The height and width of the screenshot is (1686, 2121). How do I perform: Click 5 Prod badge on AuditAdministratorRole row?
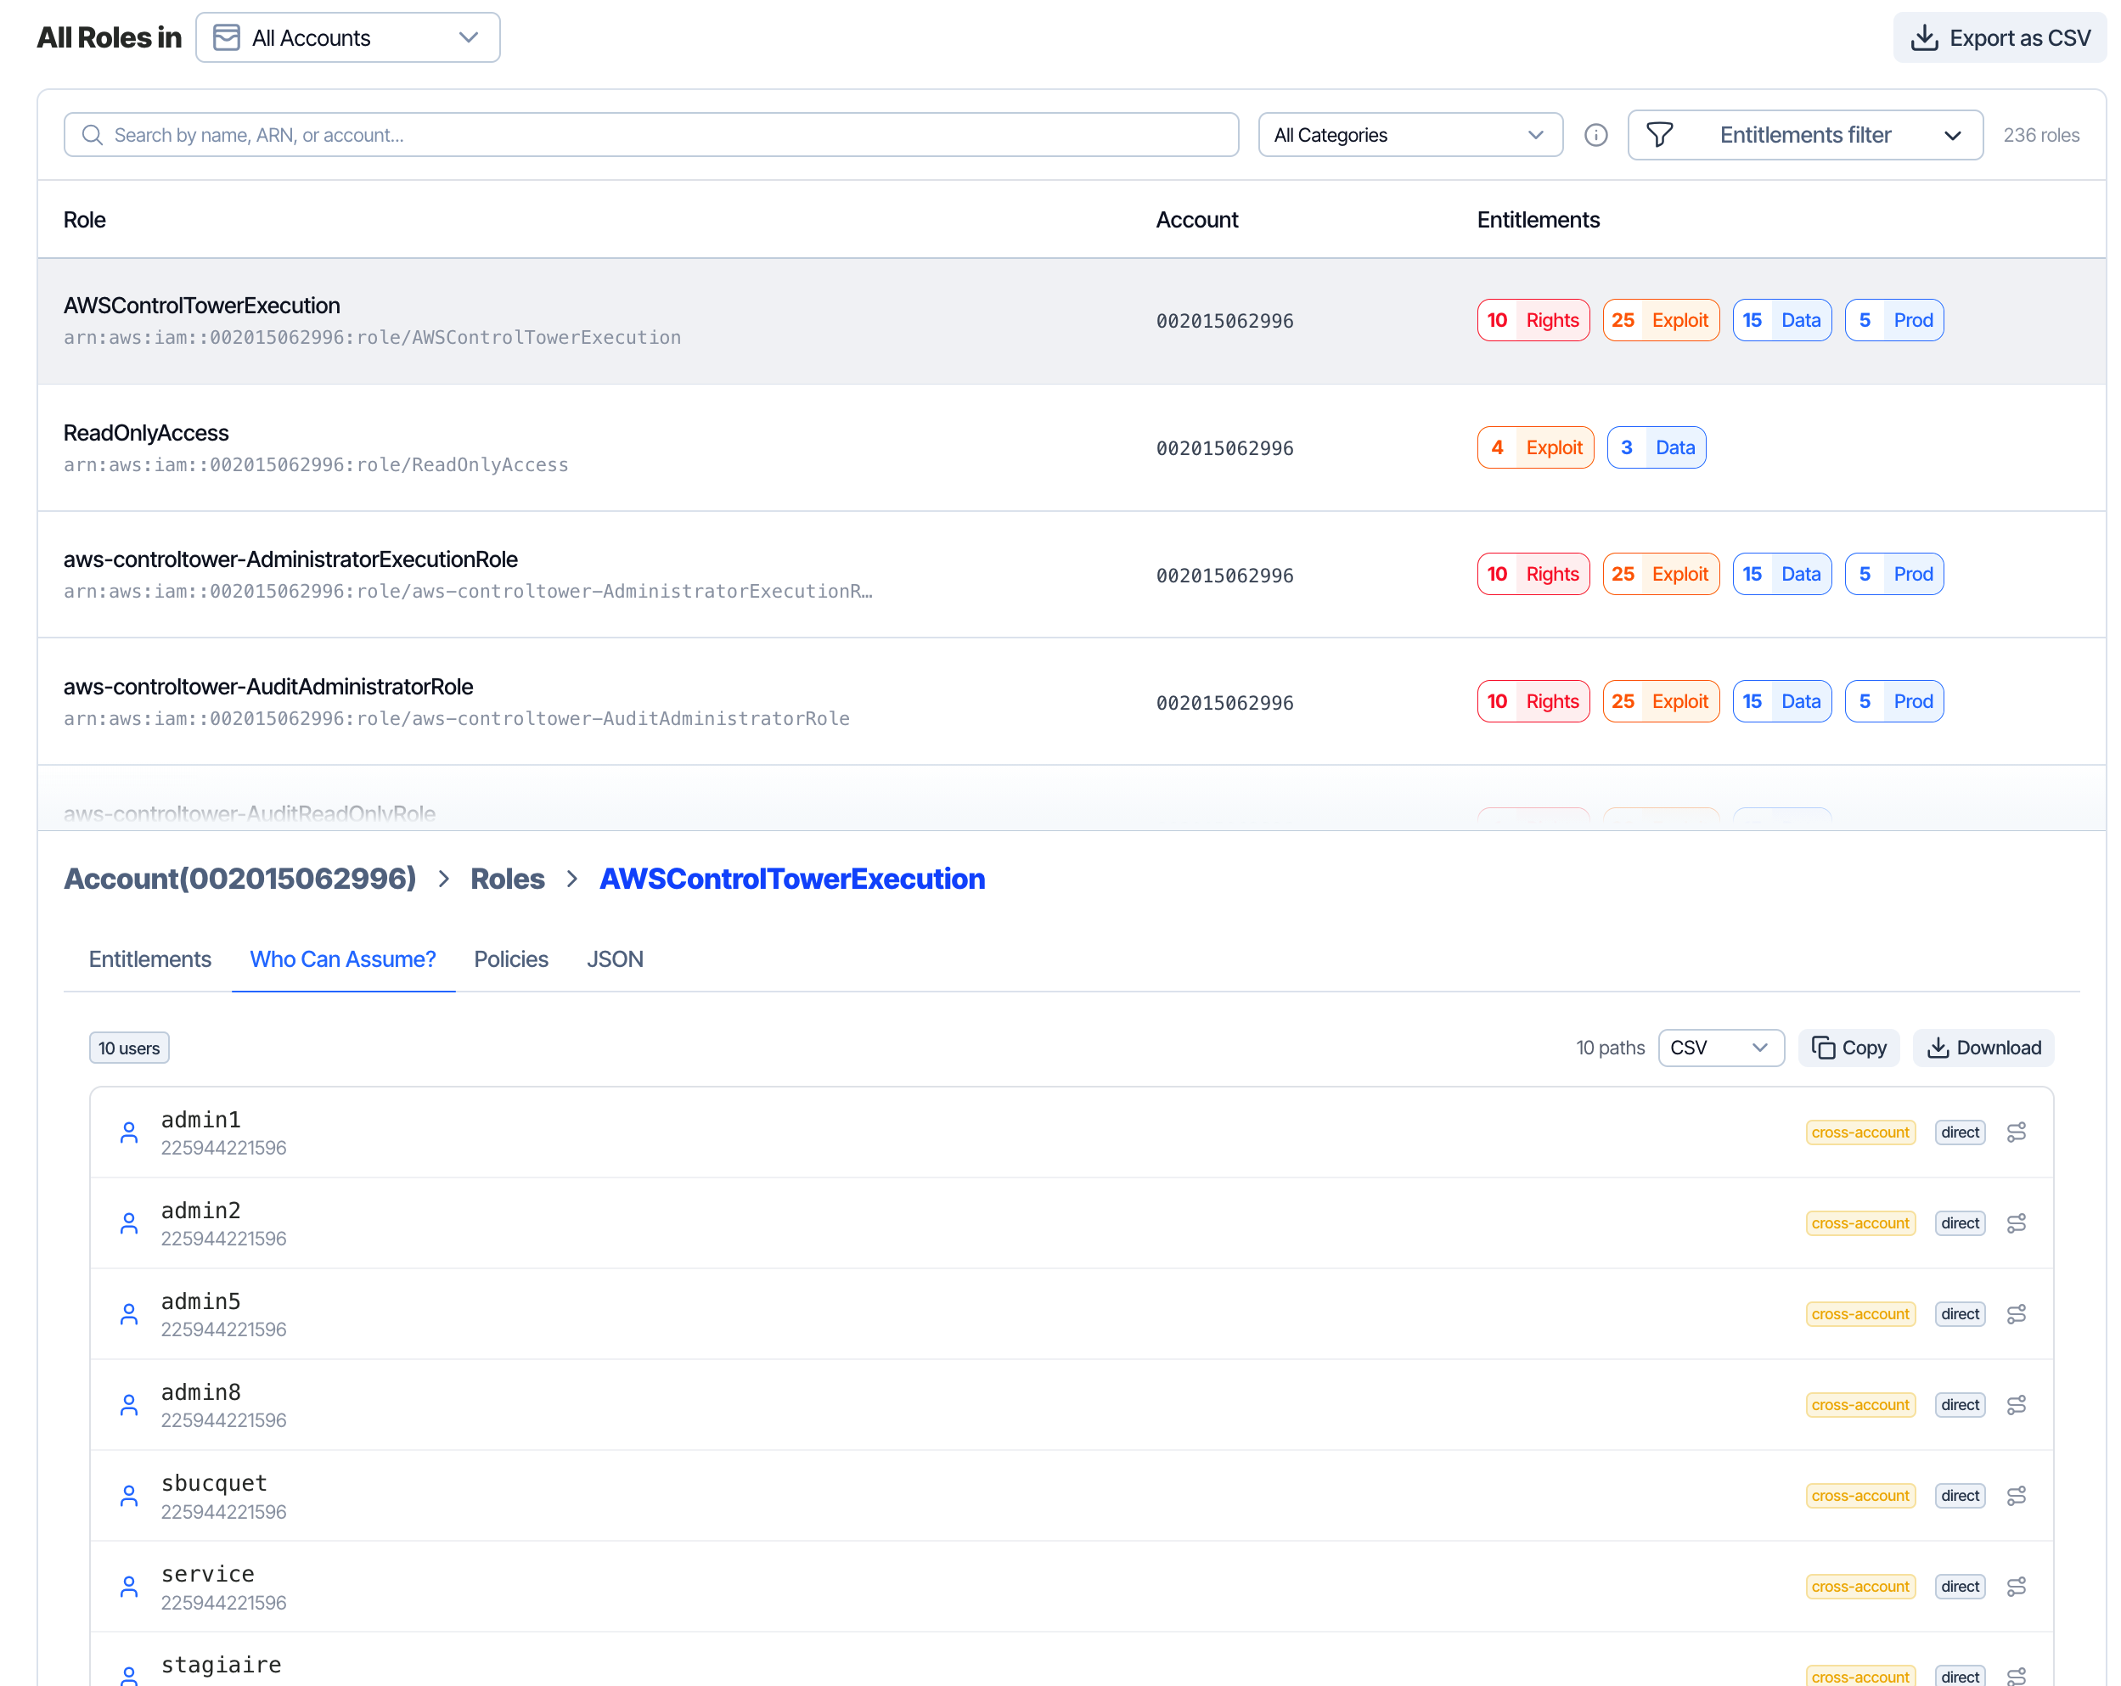[x=1893, y=701]
